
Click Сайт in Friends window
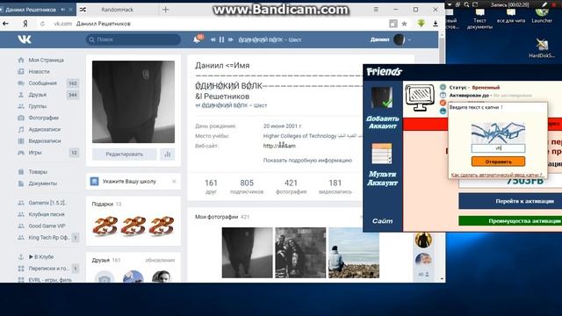pyautogui.click(x=382, y=221)
